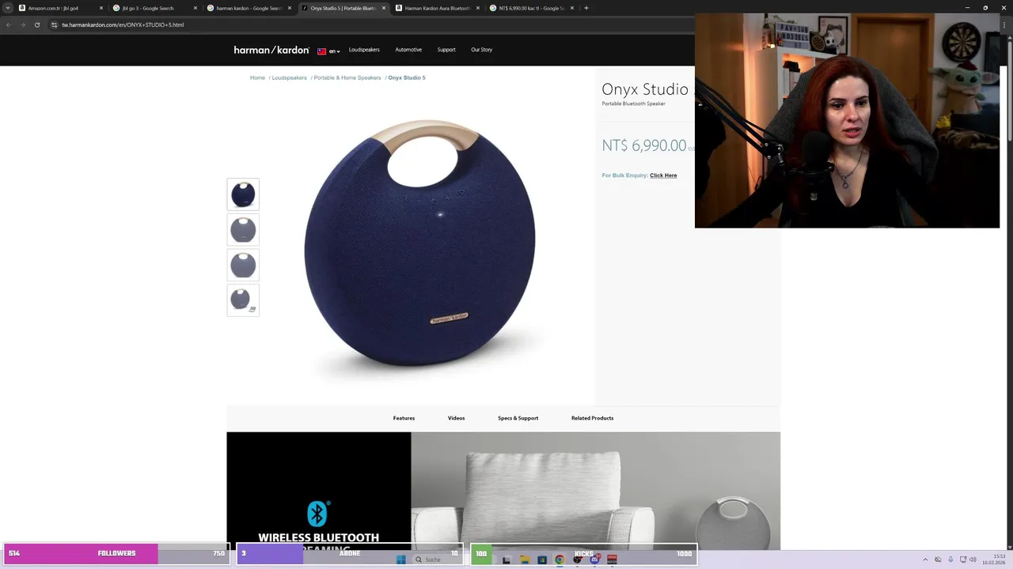Open the Loudspeakers menu
The height and width of the screenshot is (569, 1013).
[364, 50]
